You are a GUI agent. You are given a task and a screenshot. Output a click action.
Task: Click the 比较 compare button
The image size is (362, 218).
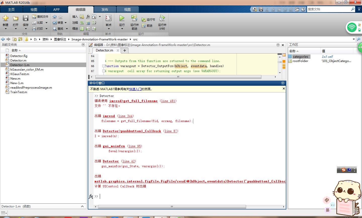pyautogui.click(x=38, y=23)
